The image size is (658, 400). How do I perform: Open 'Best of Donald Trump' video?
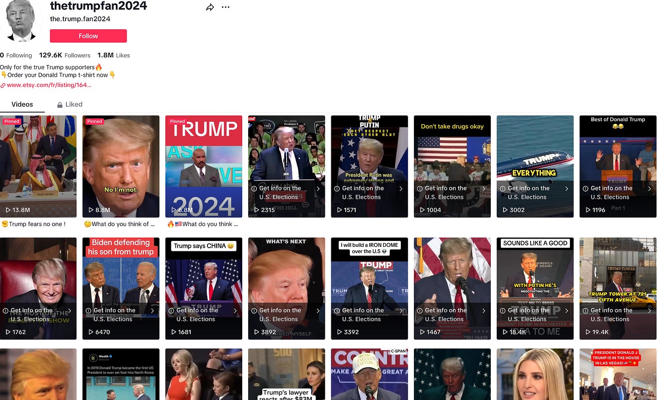[618, 166]
